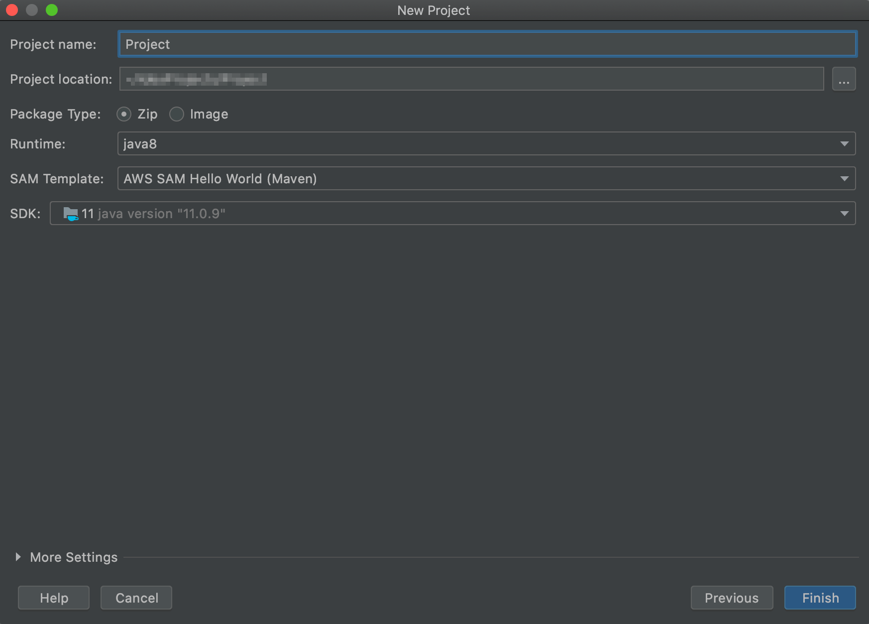Viewport: 869px width, 624px height.
Task: Click the SAM Template dropdown arrow
Action: tap(844, 178)
